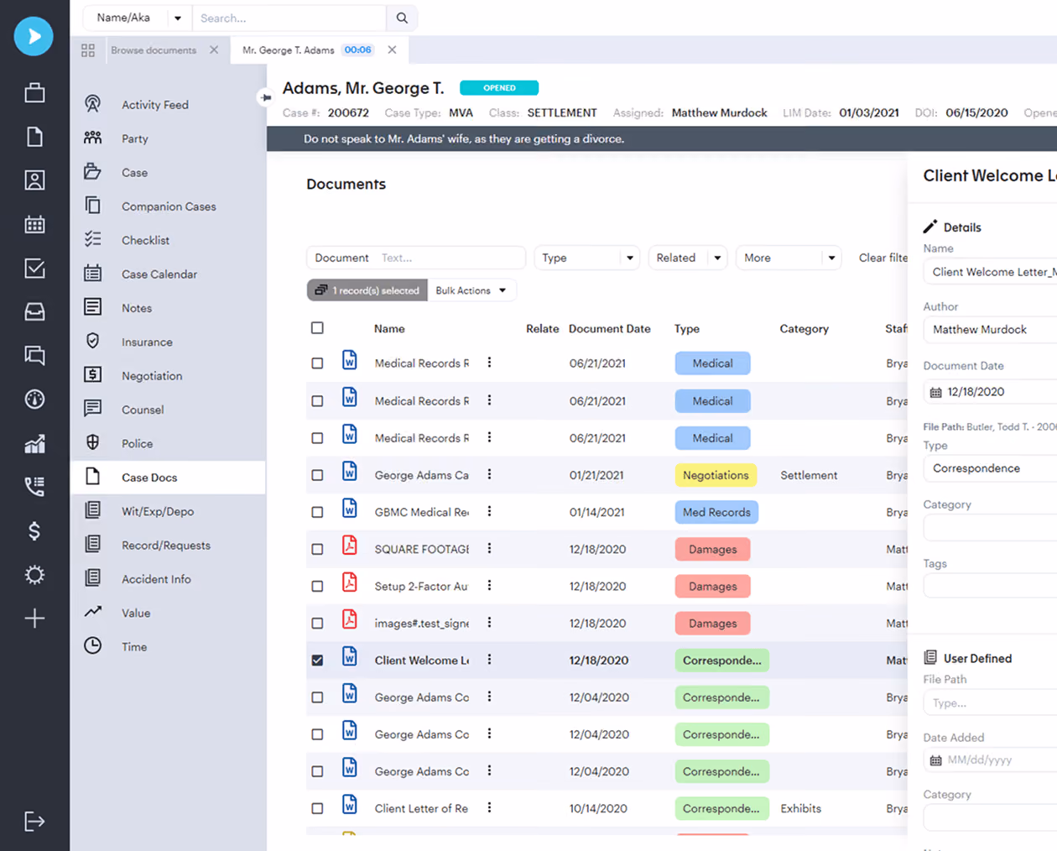1057x851 pixels.
Task: Click the pencil edit icon beside Details
Action: point(929,227)
